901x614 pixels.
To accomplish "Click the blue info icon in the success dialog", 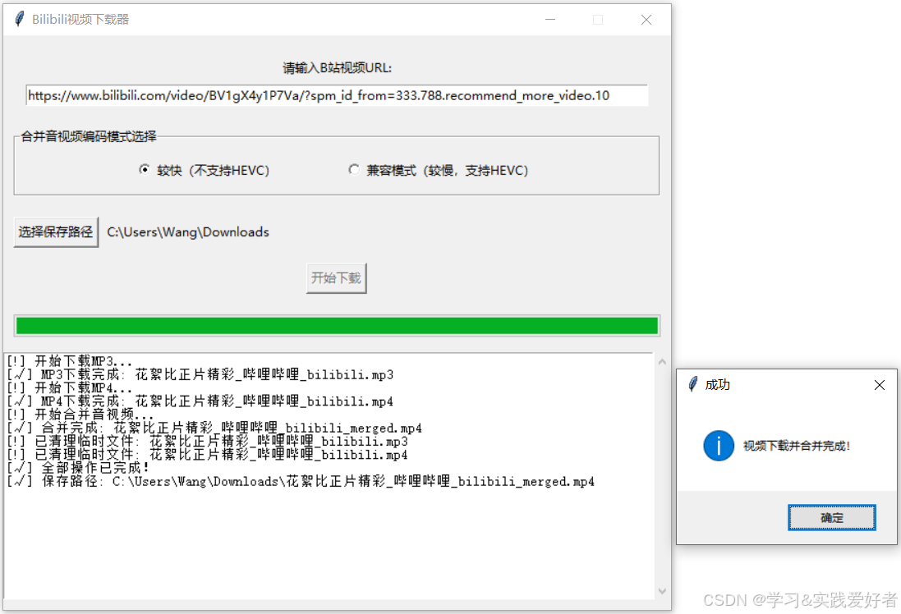I will tap(719, 446).
